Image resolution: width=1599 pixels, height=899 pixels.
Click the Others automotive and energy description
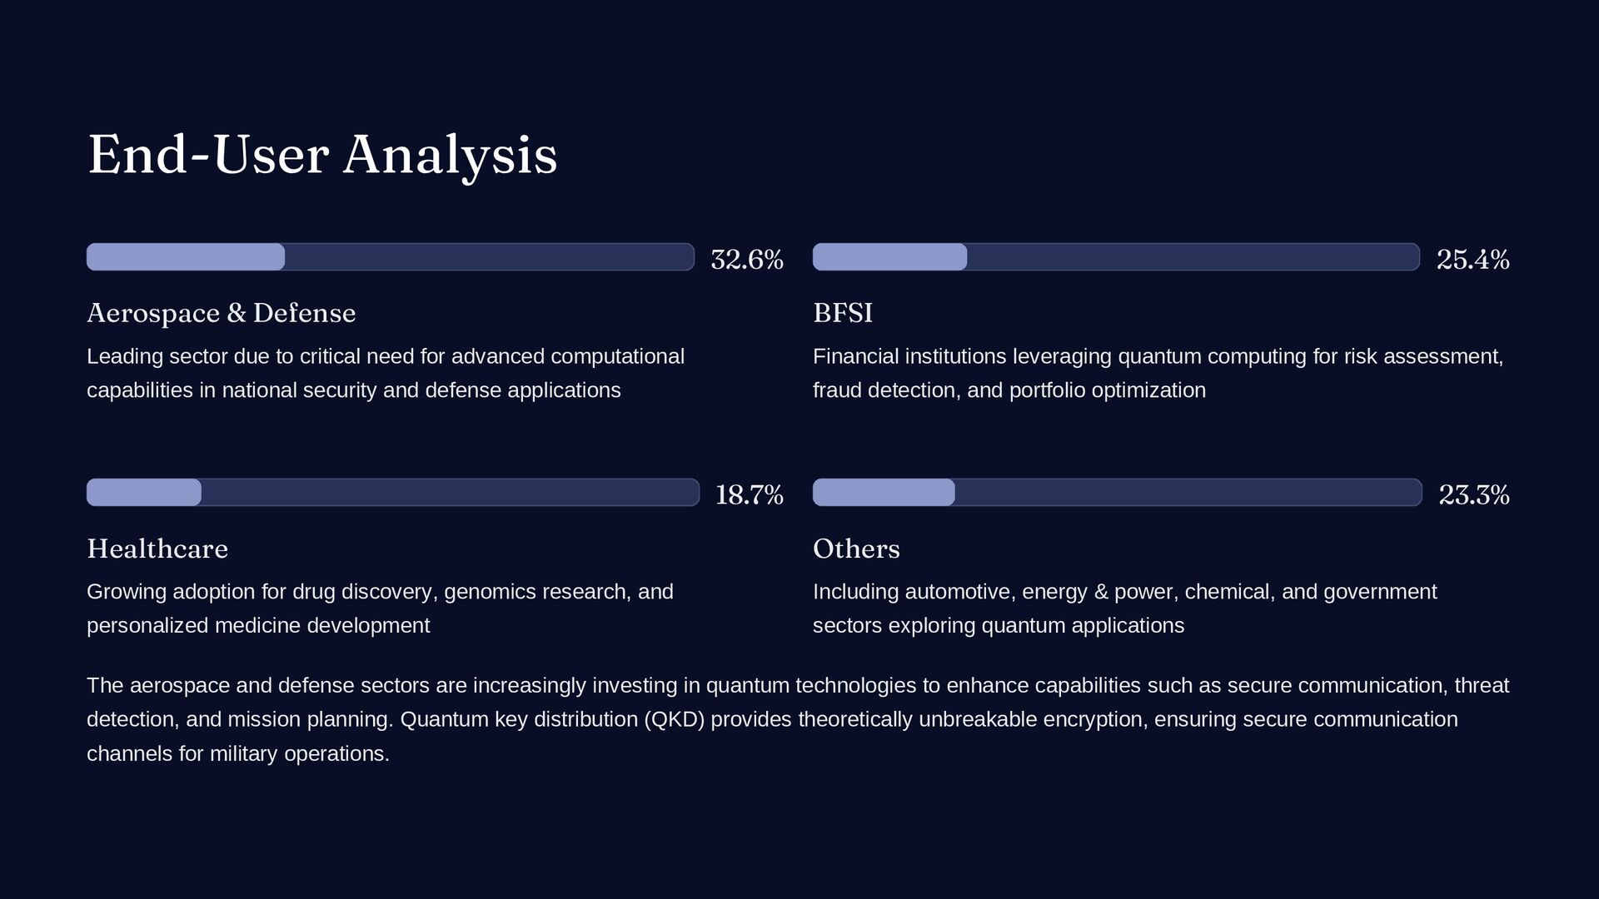click(x=1125, y=608)
